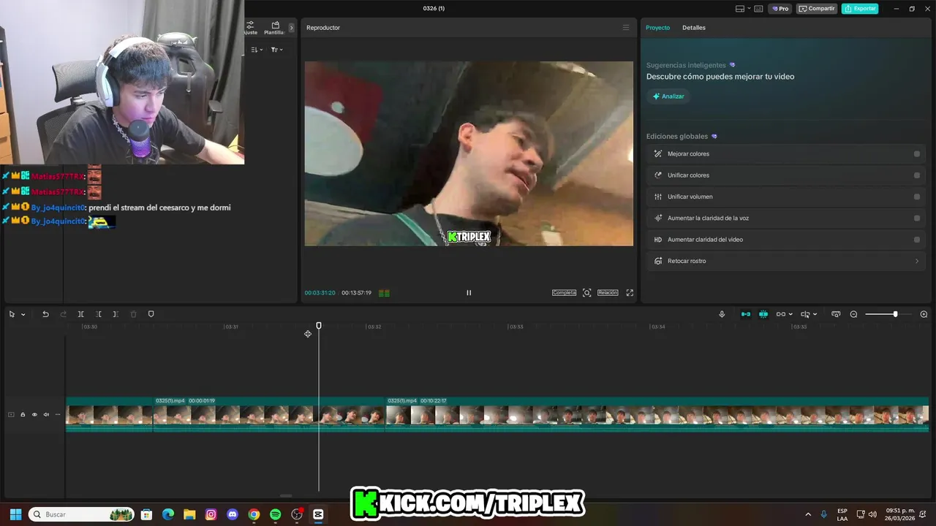
Task: Start voice recording with the microphone icon
Action: click(x=722, y=314)
